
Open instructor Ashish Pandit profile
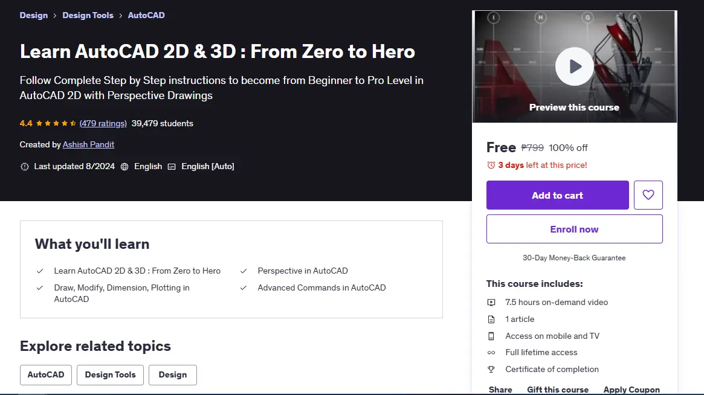pos(88,144)
